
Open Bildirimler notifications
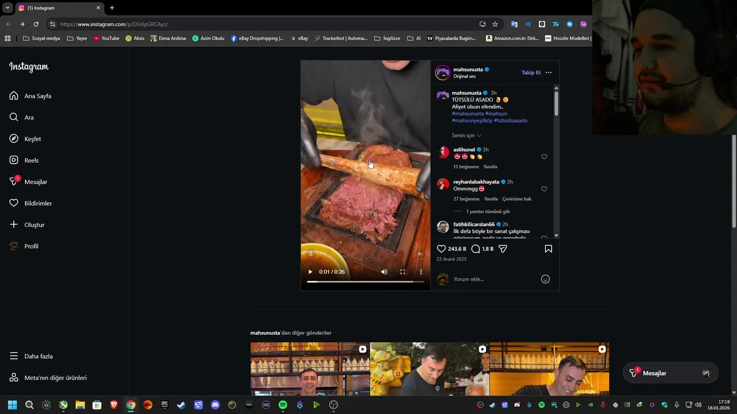pyautogui.click(x=31, y=203)
